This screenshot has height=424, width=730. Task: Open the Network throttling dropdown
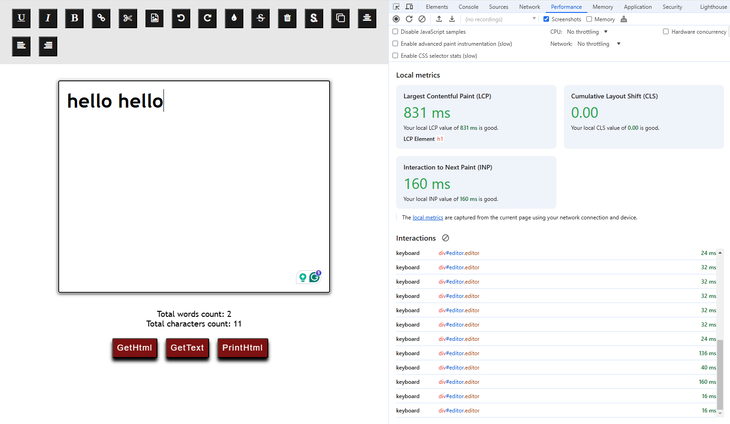tap(599, 44)
